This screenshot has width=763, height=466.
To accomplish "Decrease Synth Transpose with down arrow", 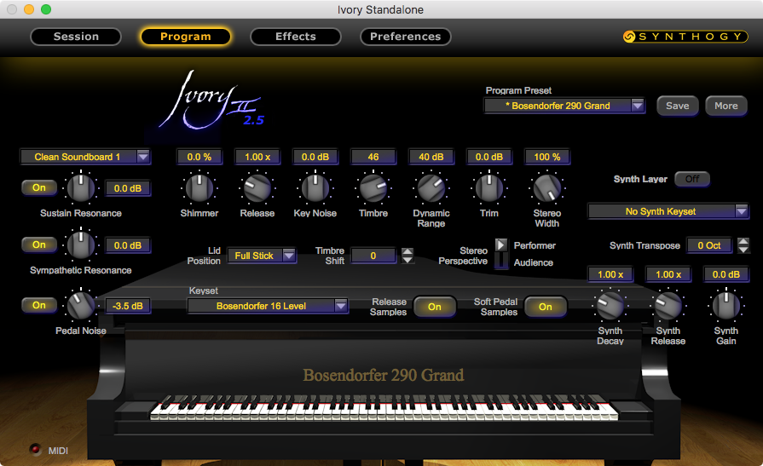I will (x=743, y=250).
